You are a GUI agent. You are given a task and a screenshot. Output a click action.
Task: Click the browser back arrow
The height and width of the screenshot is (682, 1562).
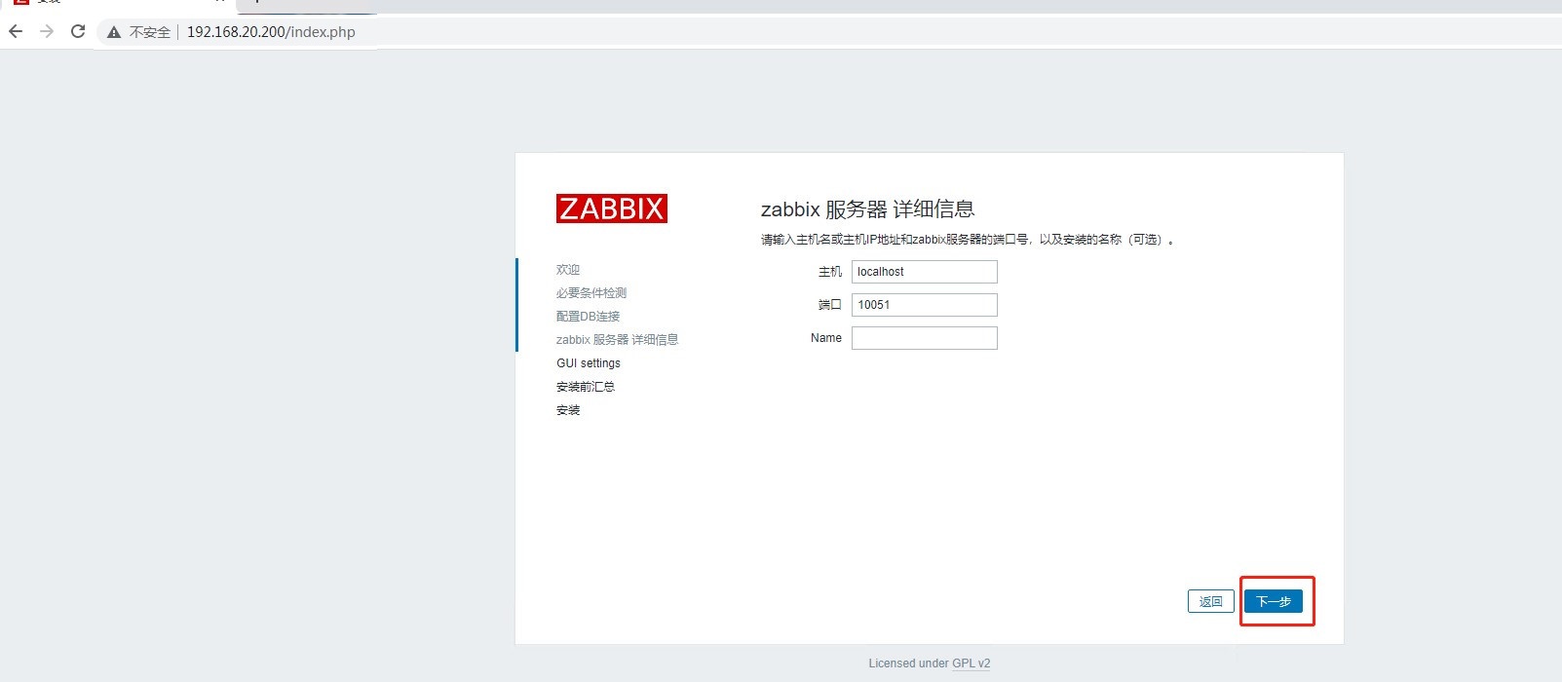click(16, 31)
